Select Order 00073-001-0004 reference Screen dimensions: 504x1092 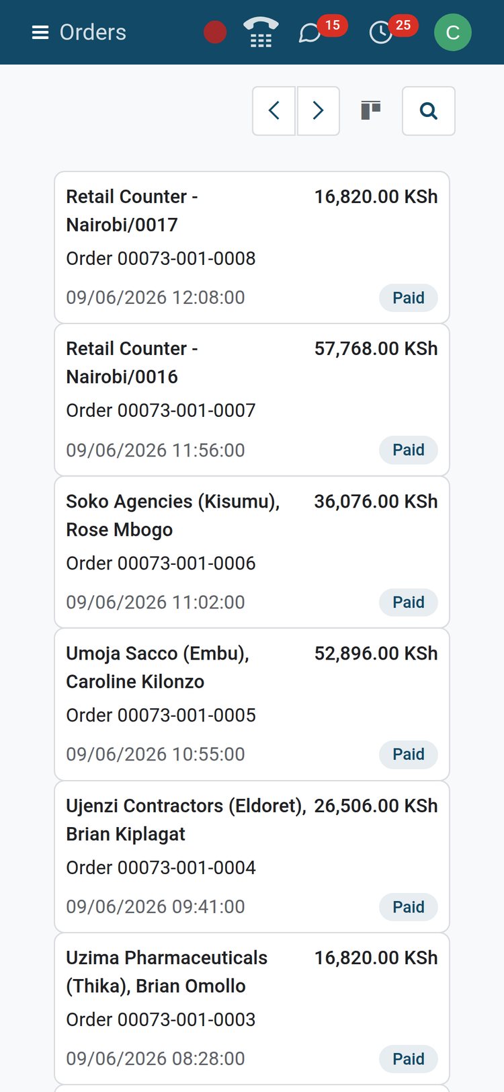click(x=161, y=867)
